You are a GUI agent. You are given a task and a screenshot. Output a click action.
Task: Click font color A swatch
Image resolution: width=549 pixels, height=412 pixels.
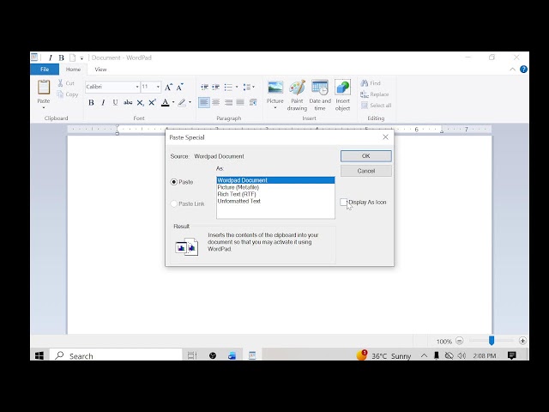point(166,103)
